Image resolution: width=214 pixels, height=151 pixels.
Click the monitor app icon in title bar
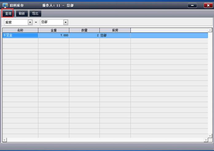coord(5,6)
